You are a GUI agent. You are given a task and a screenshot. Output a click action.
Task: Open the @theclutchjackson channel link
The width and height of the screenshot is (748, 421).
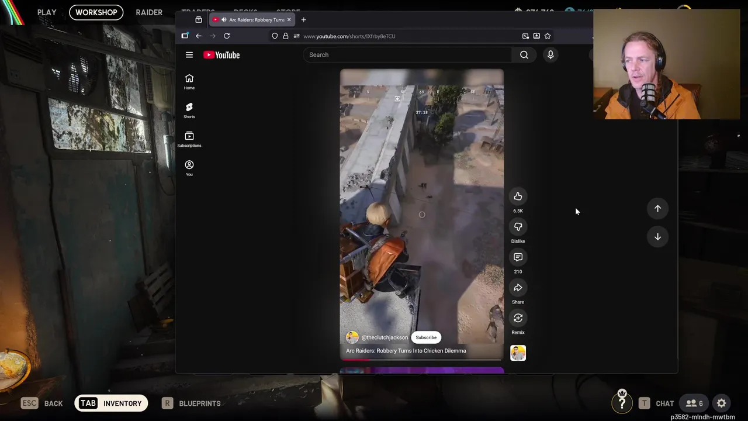click(385, 337)
